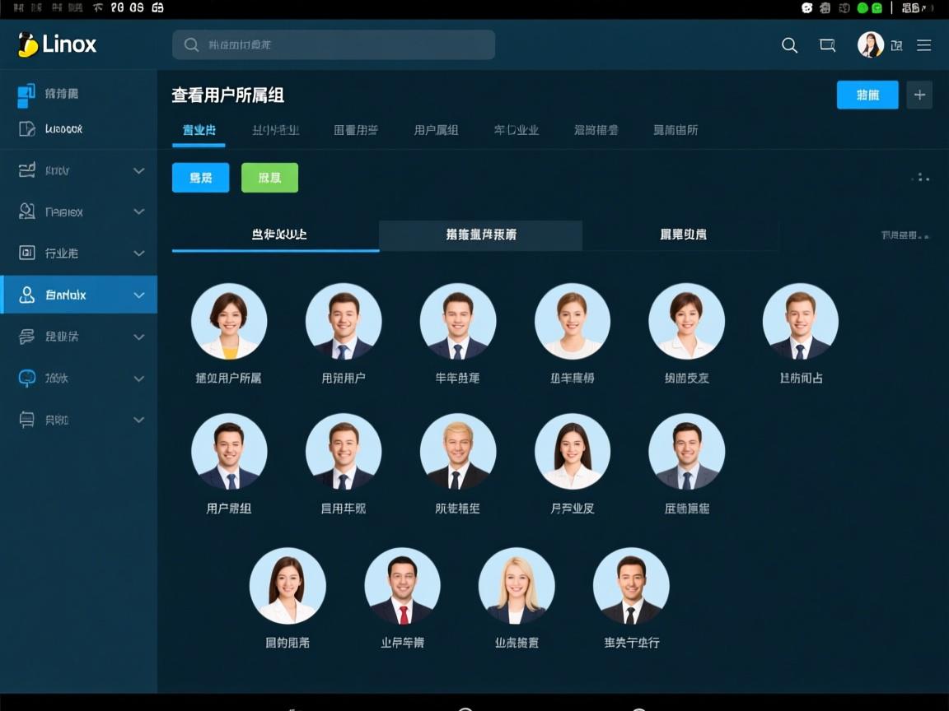Image resolution: width=949 pixels, height=711 pixels.
Task: Click the Linox logo in the top left corner
Action: point(56,44)
